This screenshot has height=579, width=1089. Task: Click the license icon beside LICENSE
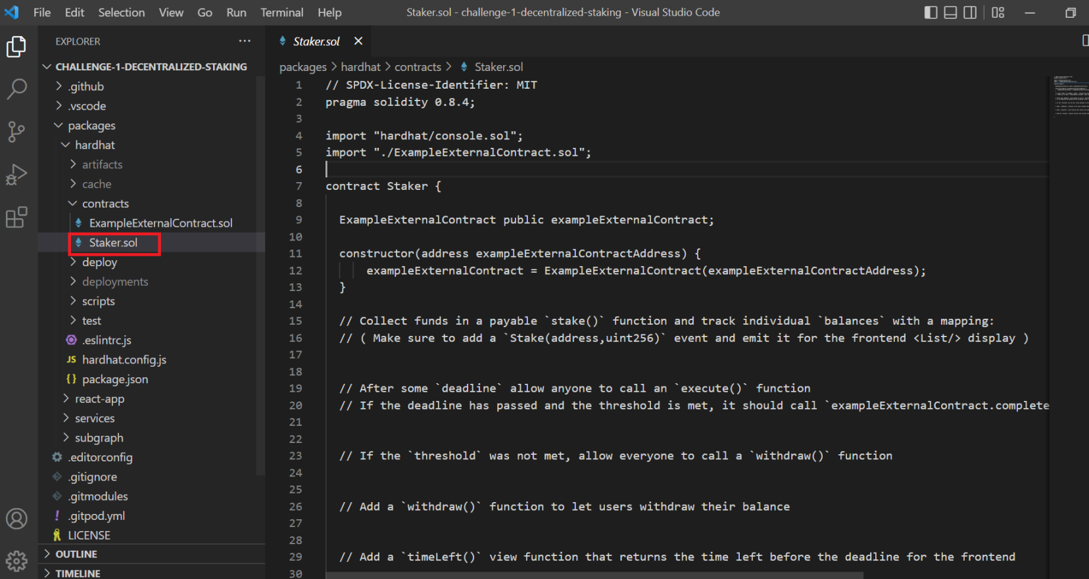57,535
